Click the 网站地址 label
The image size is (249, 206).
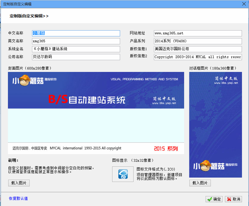[x=137, y=33]
